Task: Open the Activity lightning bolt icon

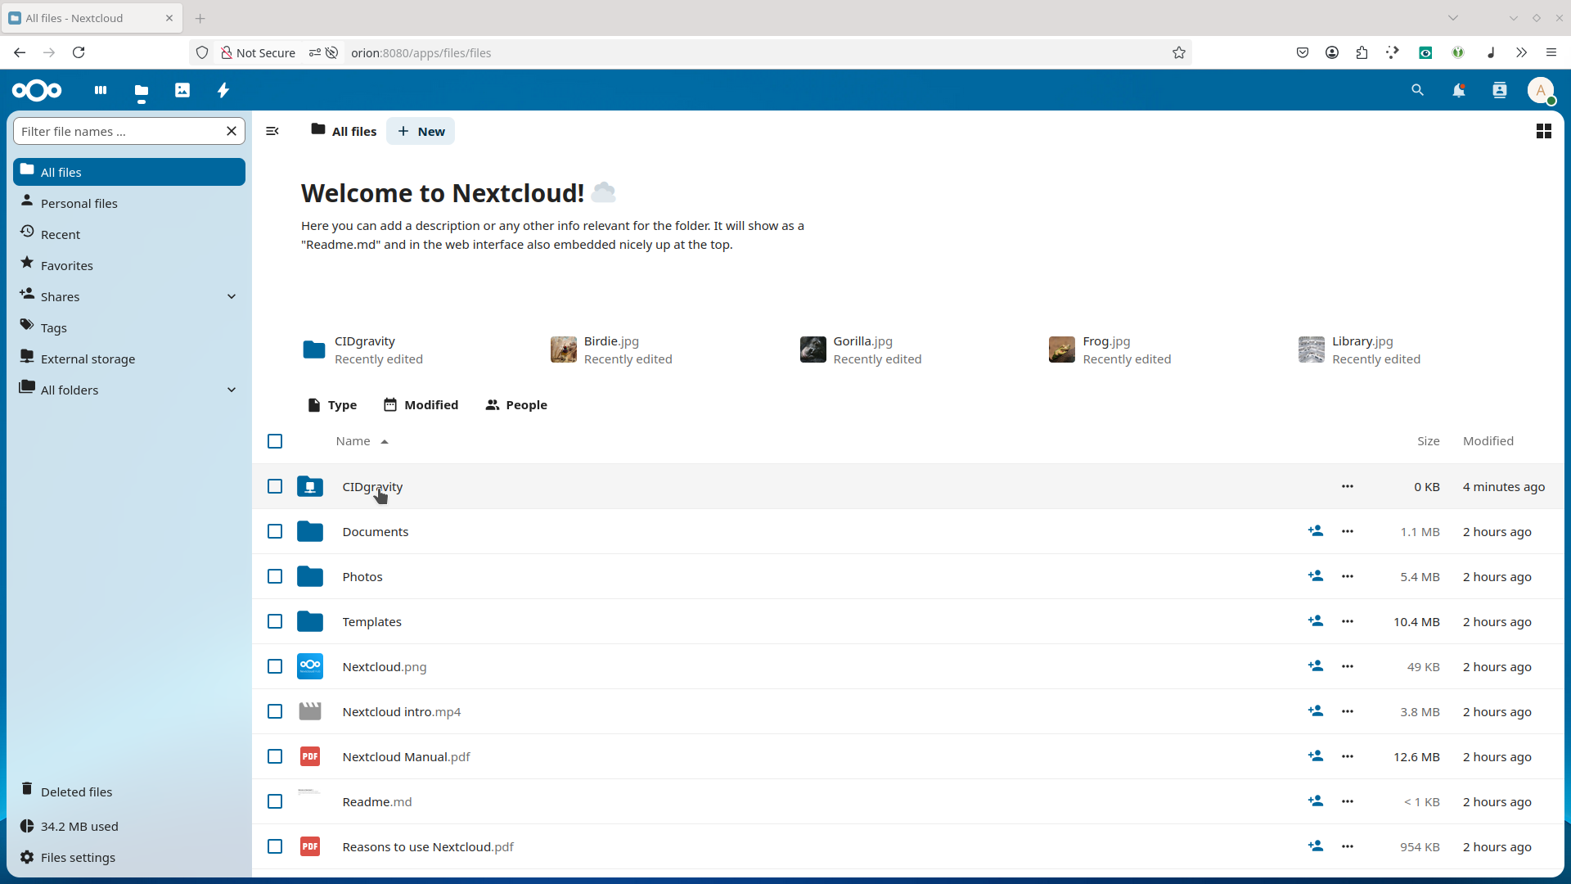Action: 223,90
